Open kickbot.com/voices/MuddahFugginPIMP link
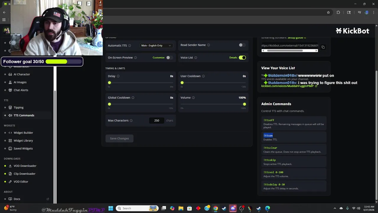Screen dimensions: 378x213 click(x=289, y=86)
